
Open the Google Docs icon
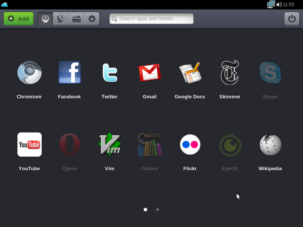(190, 73)
